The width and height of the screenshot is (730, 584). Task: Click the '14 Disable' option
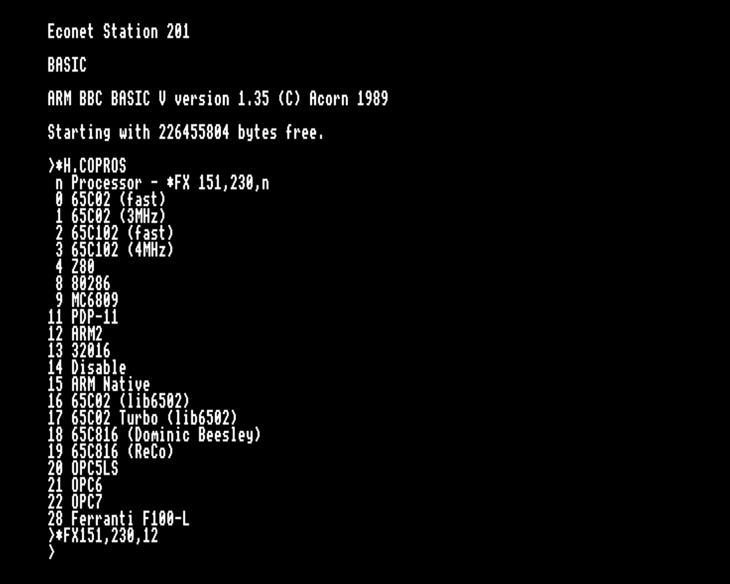[x=87, y=368]
